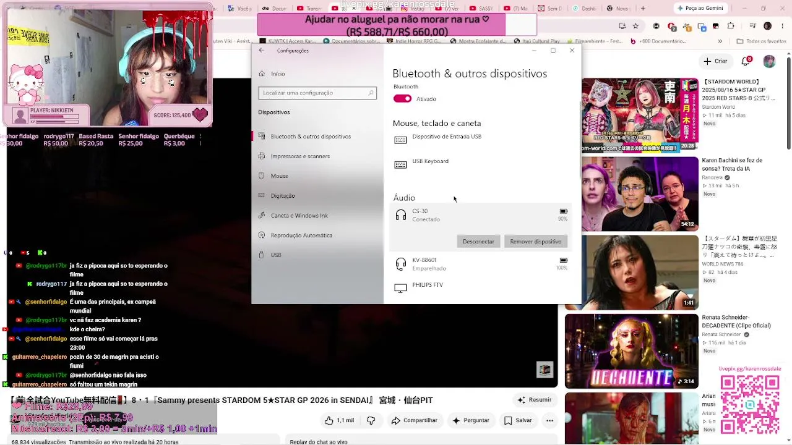Select the USB Keyboard device
792x445 pixels.
point(480,164)
